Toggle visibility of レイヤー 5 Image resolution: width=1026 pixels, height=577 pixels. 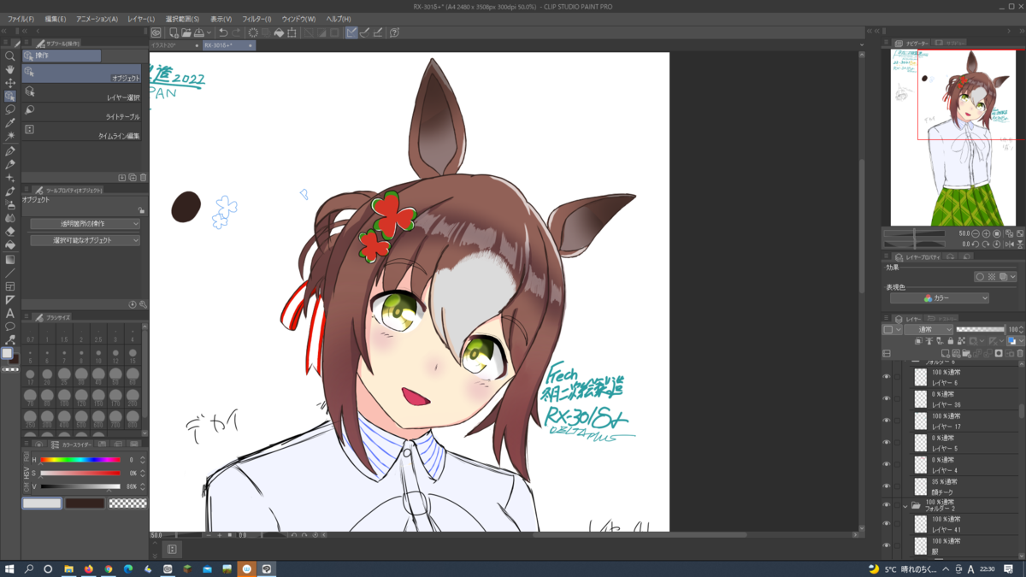click(886, 443)
